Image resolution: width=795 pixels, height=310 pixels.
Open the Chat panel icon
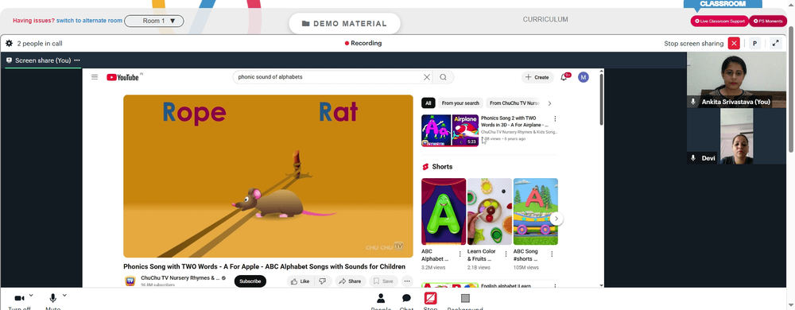point(406,298)
